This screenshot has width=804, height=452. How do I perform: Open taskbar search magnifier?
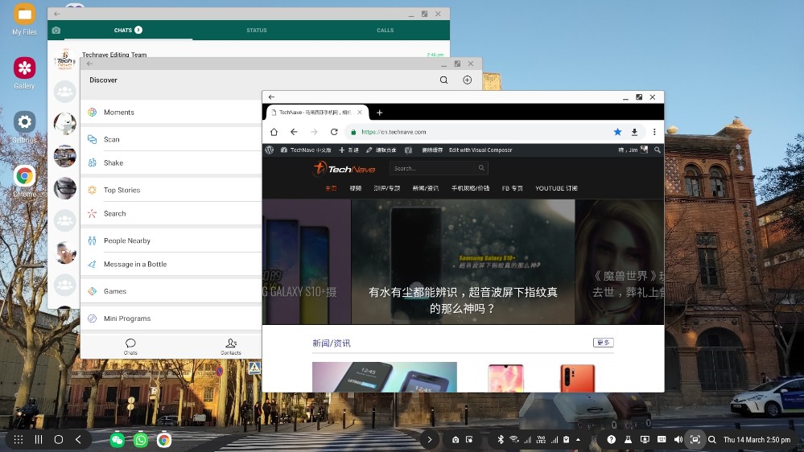(x=711, y=439)
